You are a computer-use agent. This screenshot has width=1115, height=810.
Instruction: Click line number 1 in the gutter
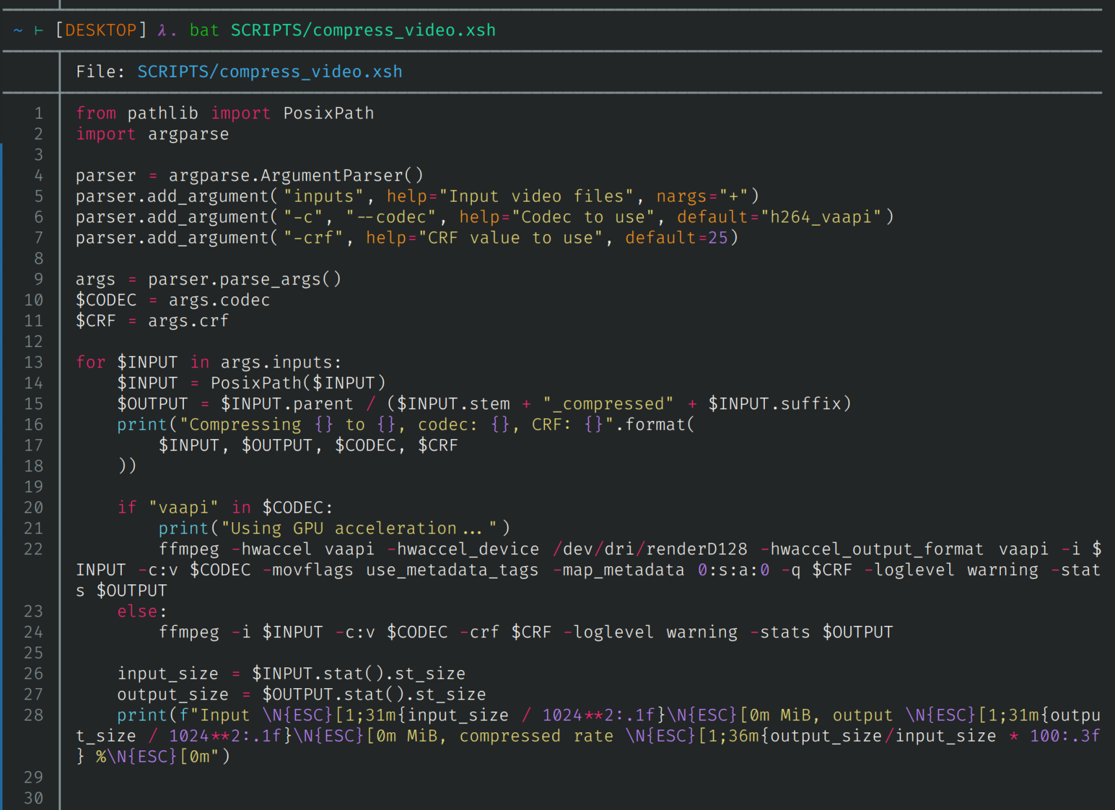(39, 113)
